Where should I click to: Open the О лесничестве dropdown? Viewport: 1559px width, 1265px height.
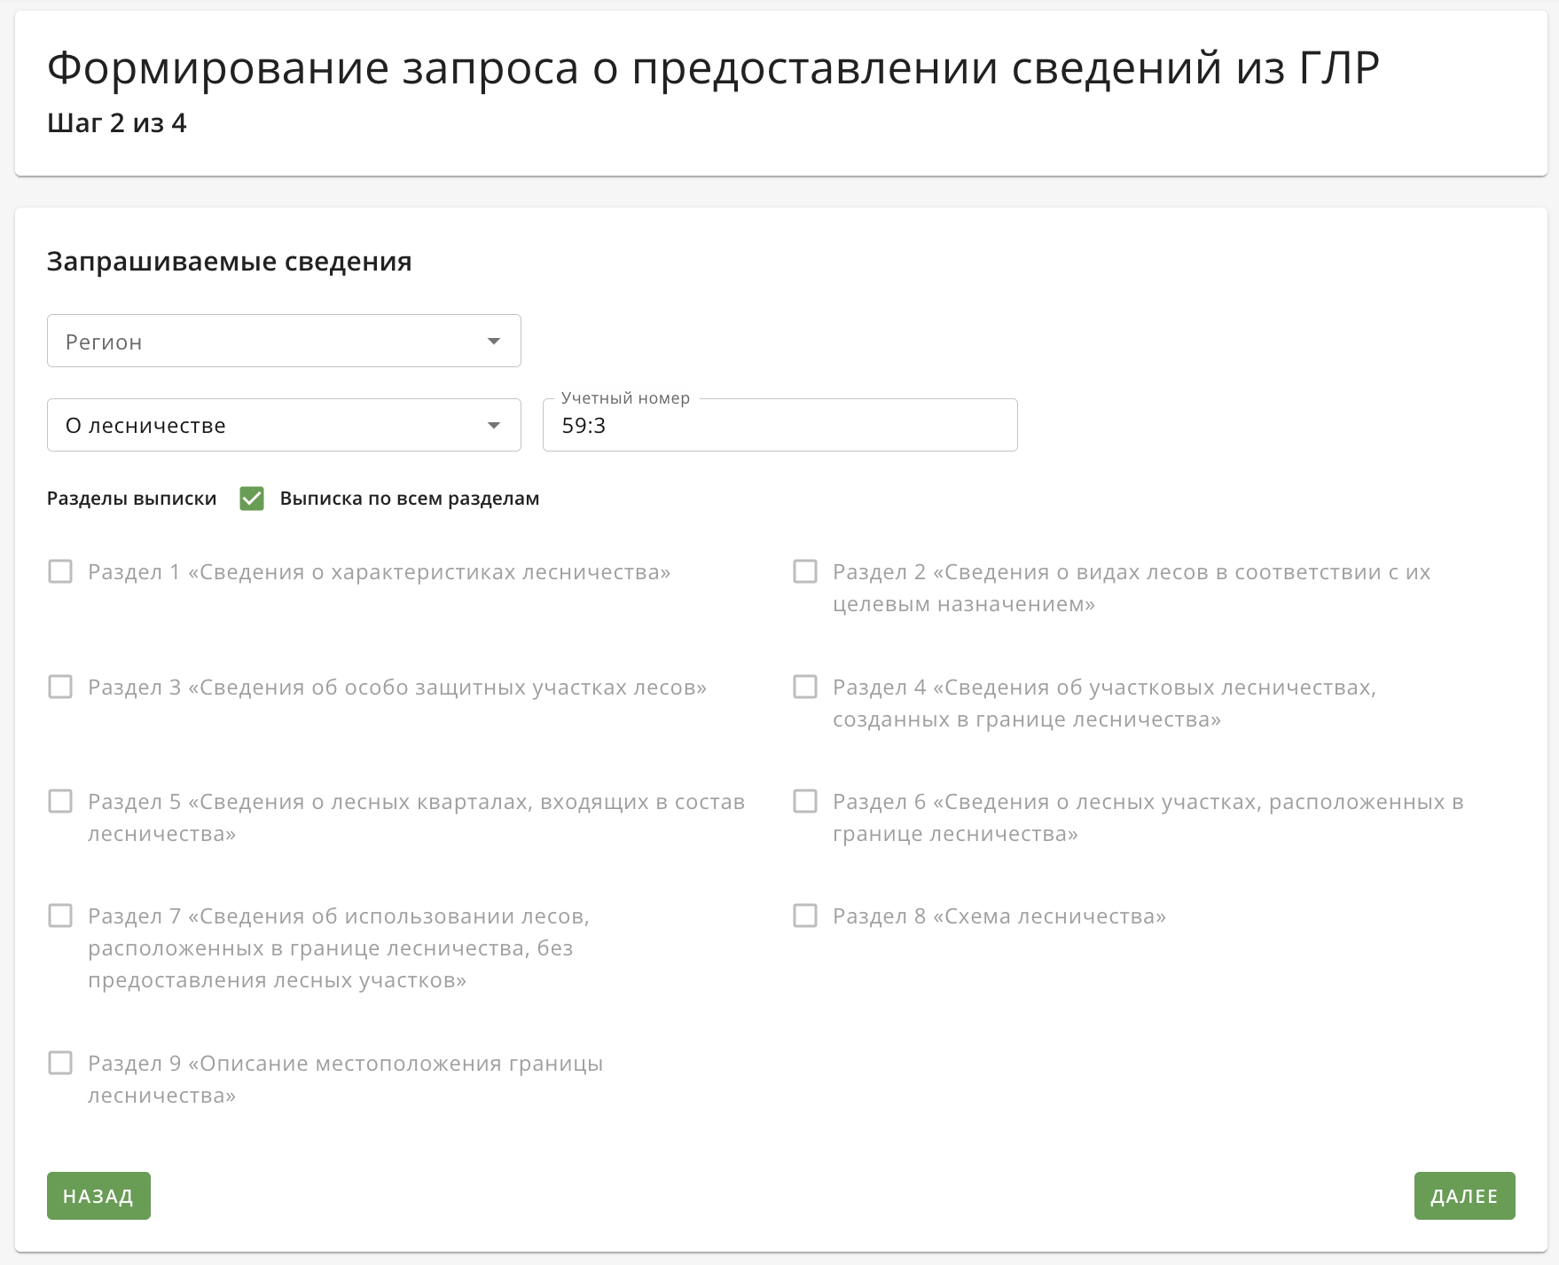[284, 425]
